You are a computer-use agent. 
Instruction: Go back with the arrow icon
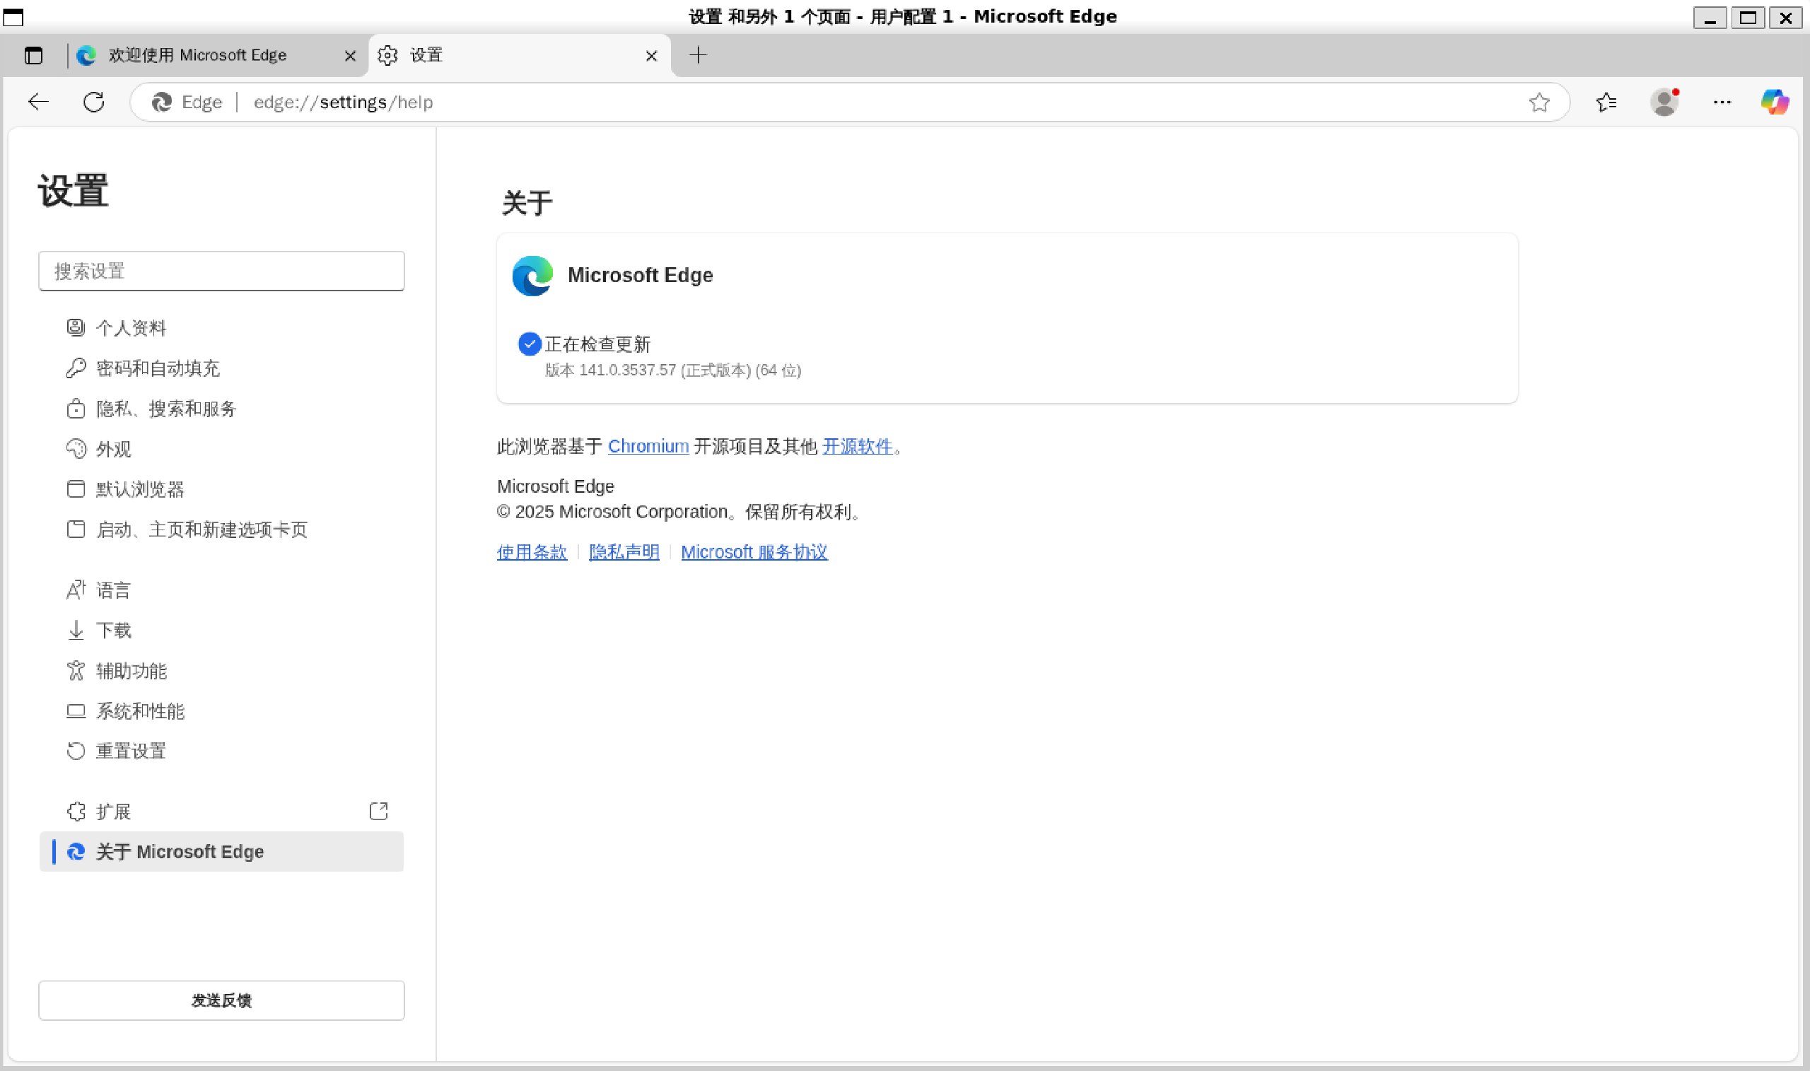(38, 103)
